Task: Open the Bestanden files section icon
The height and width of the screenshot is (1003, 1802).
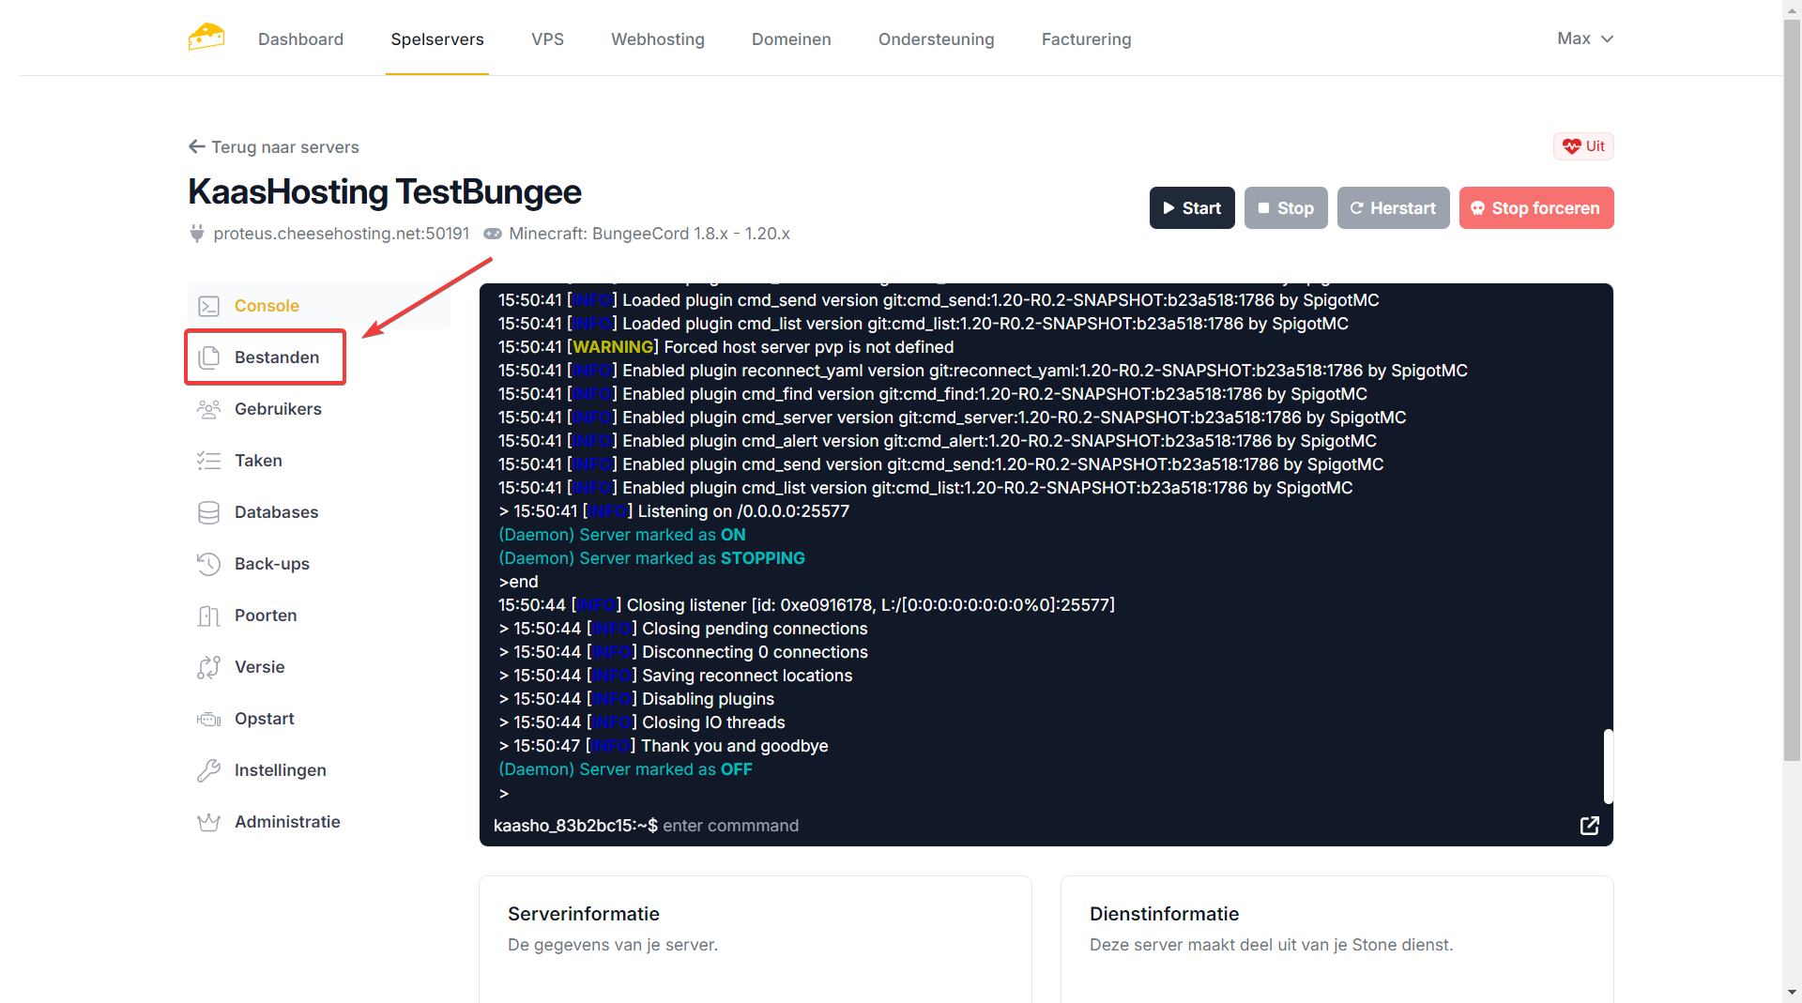Action: 208,357
